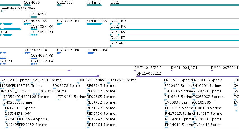This screenshot has height=129, width=239.
Task: Click EST EK116539.5prime
Action: (32, 119)
